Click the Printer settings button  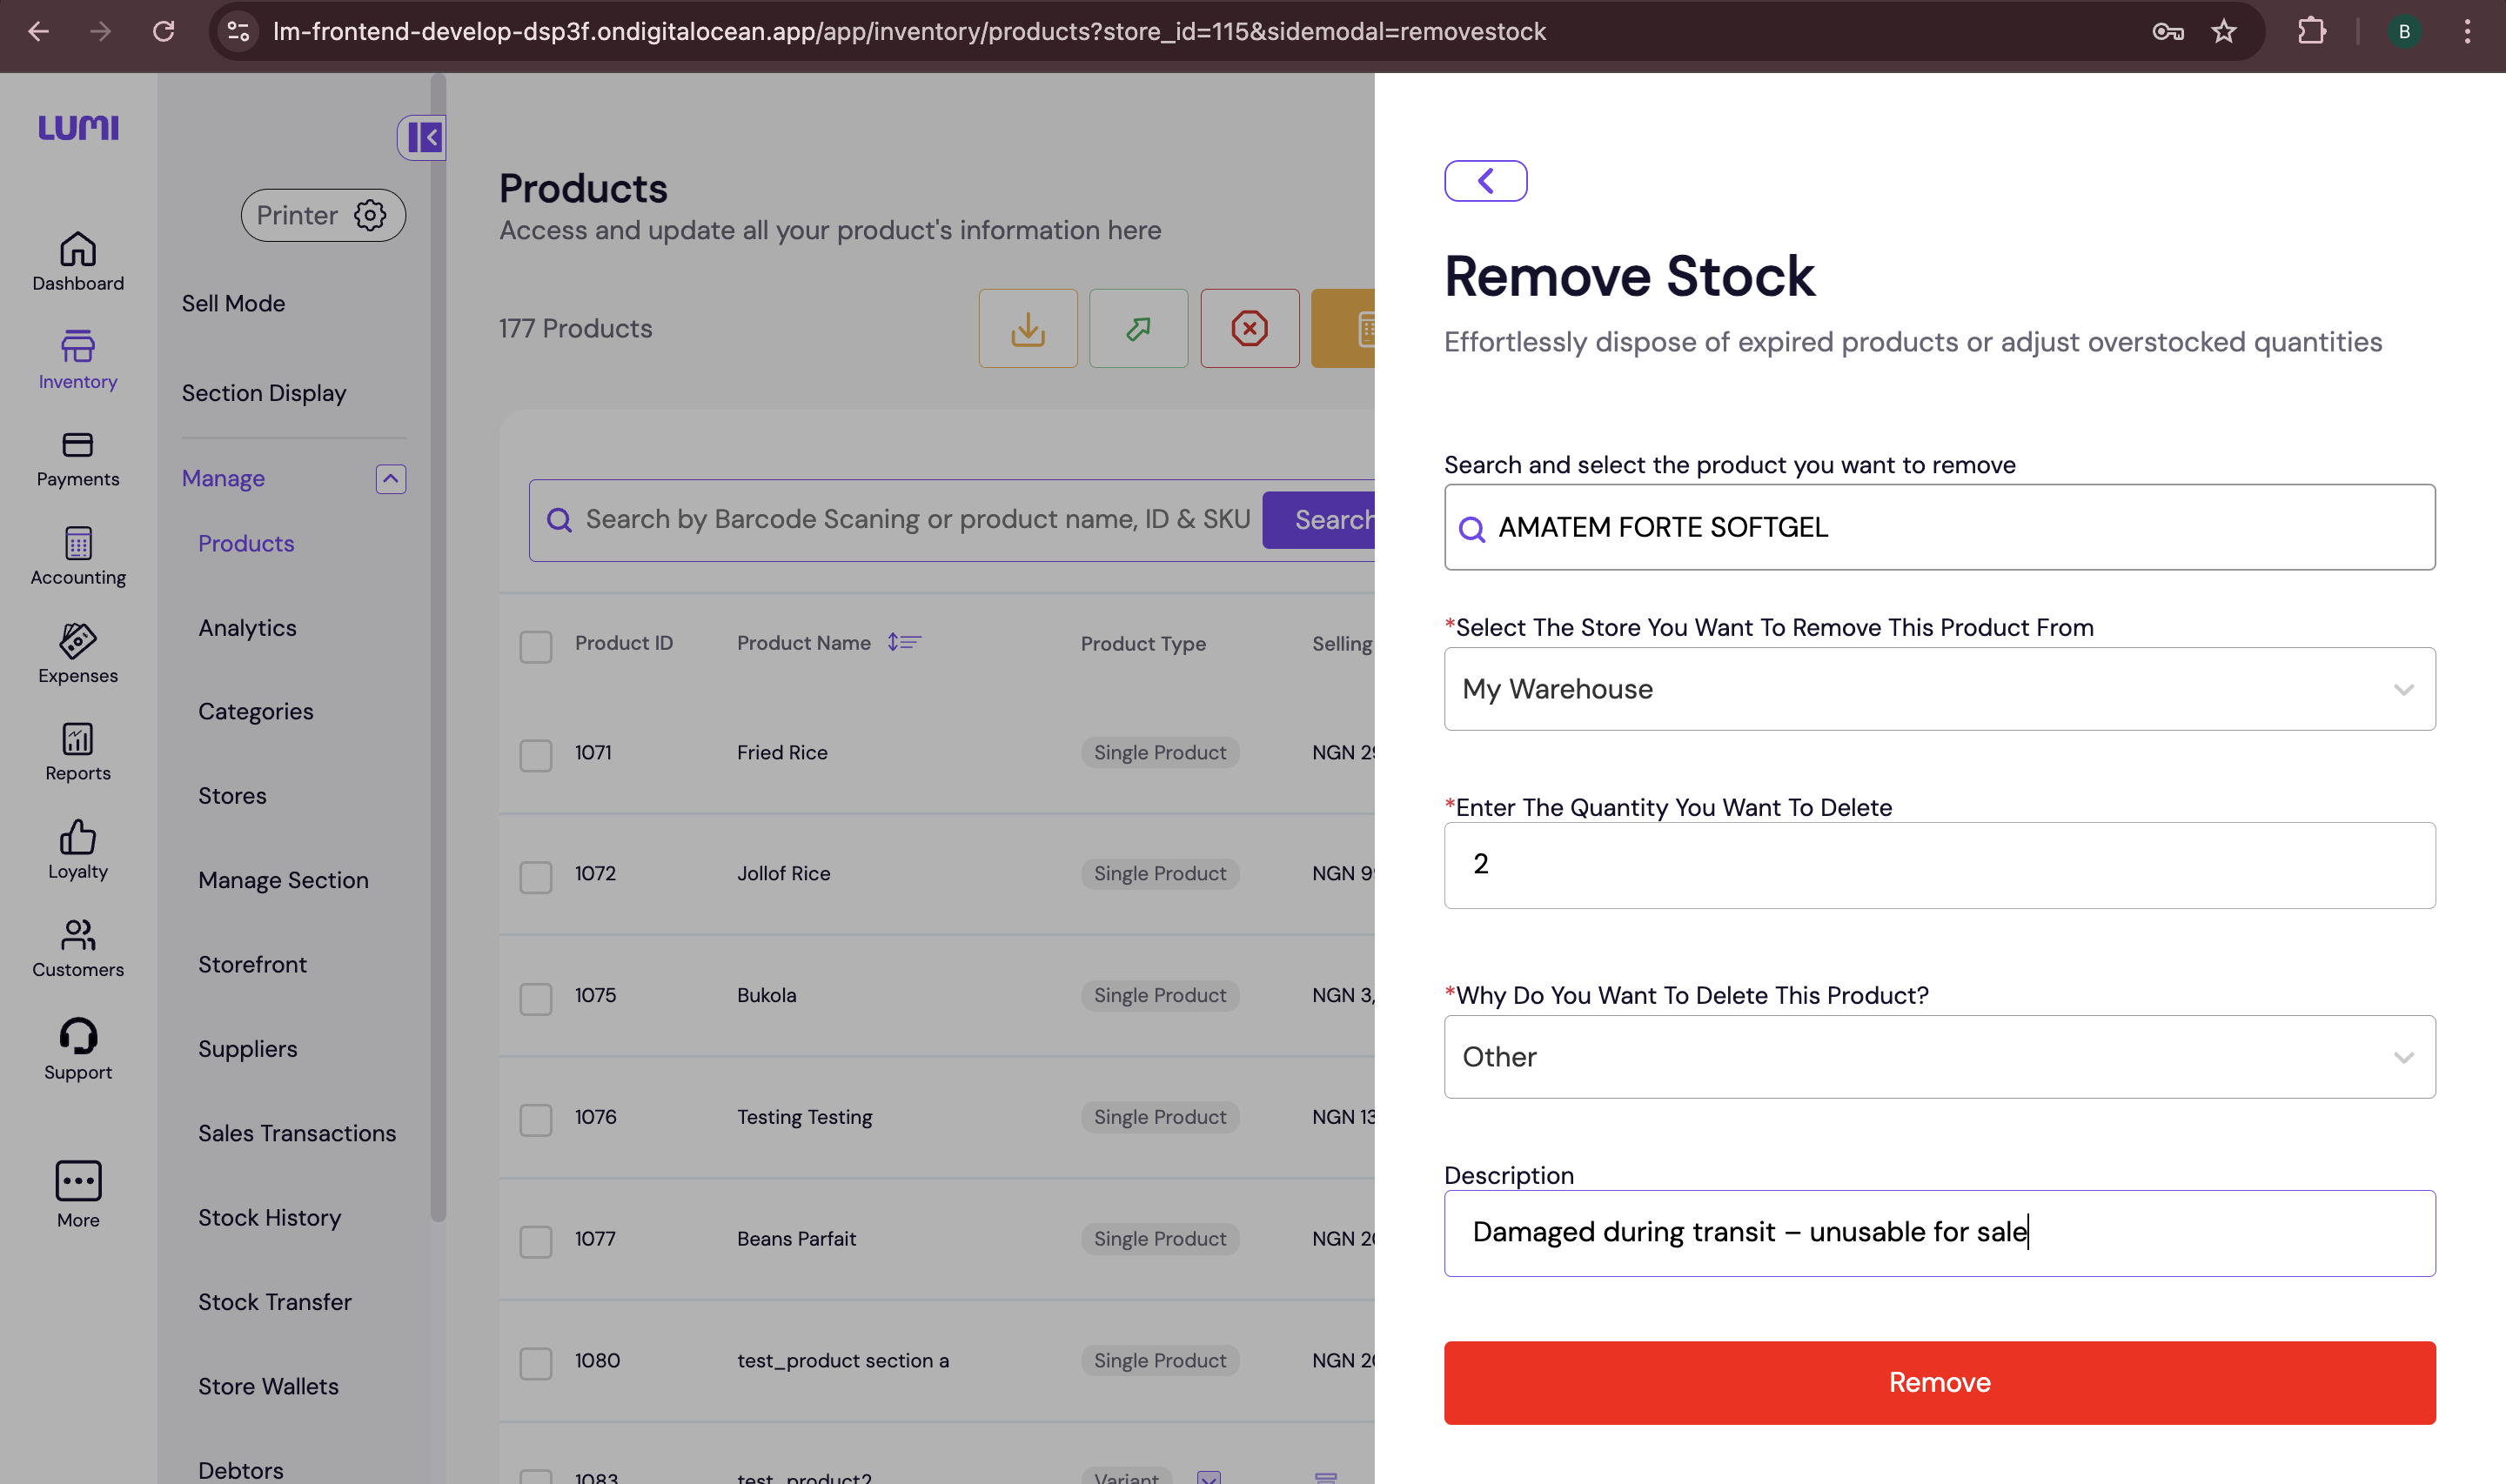point(322,215)
